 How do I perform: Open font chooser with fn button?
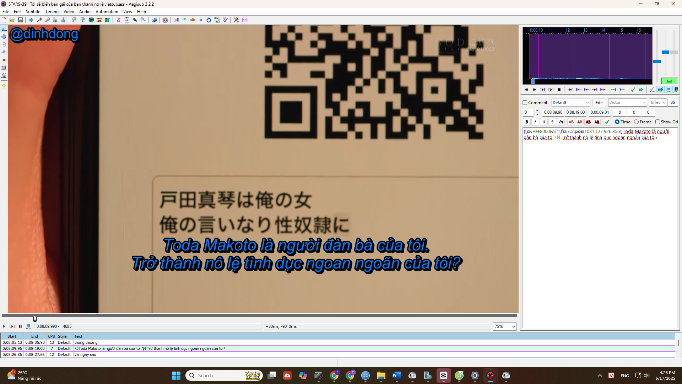pyautogui.click(x=561, y=122)
